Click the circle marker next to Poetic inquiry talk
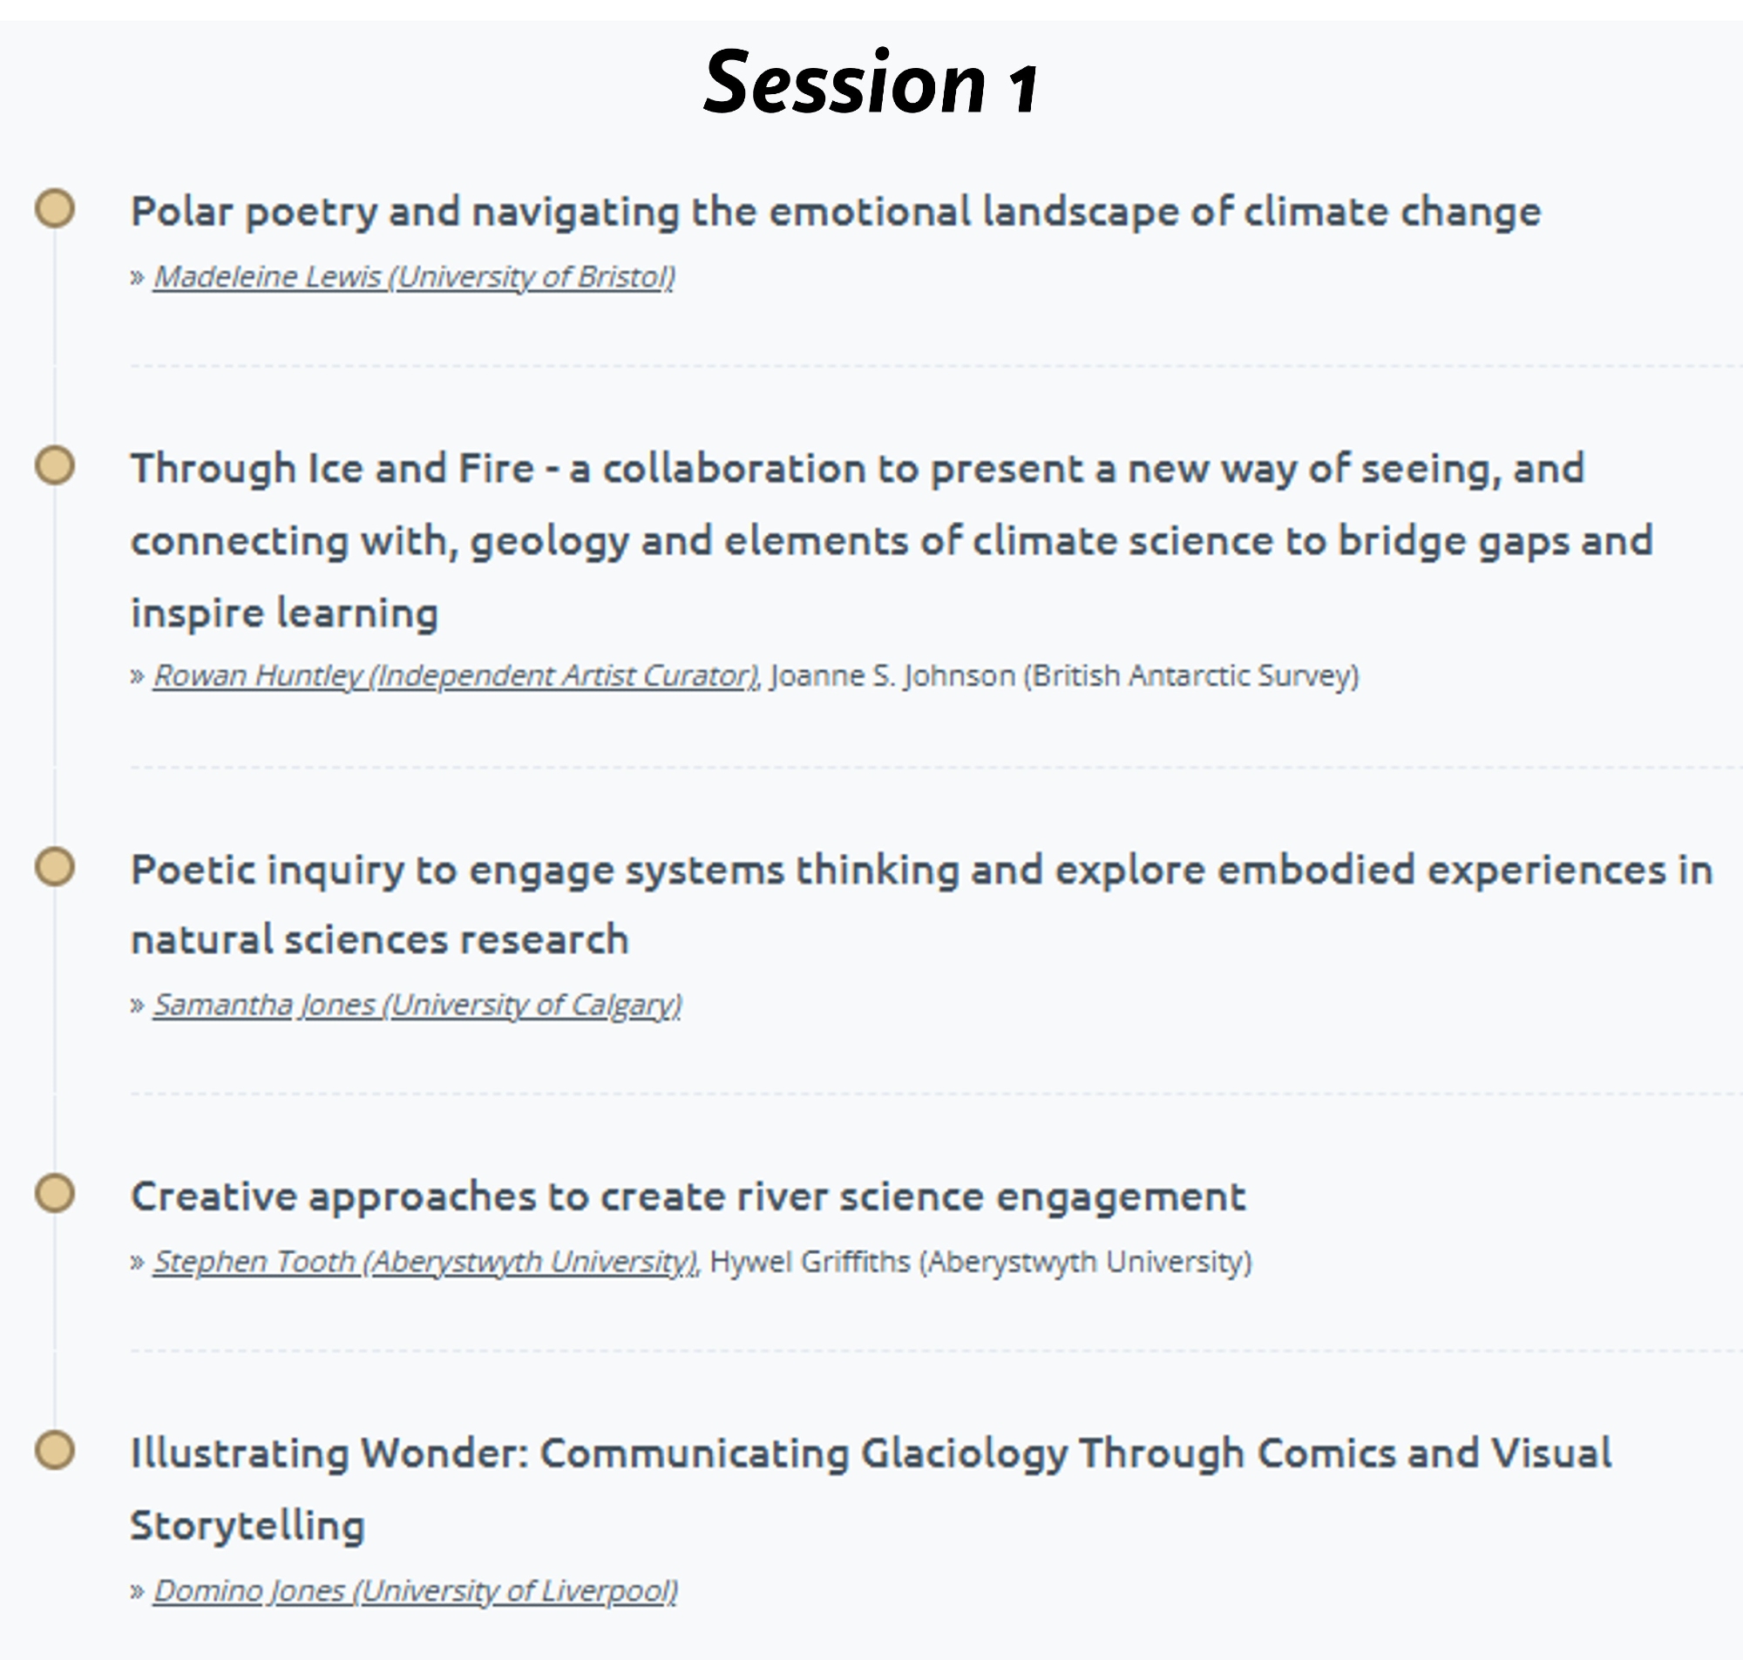1743x1660 pixels. pyautogui.click(x=55, y=866)
